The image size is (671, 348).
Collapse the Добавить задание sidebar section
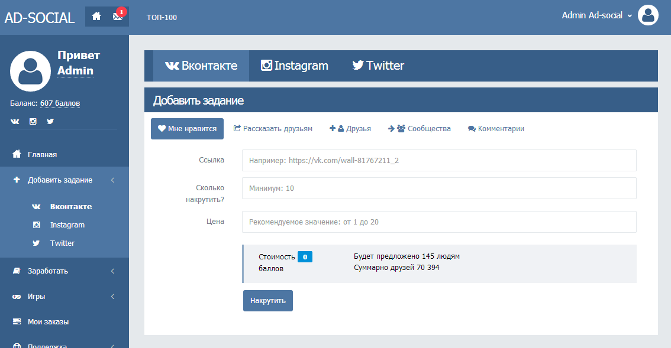click(64, 180)
